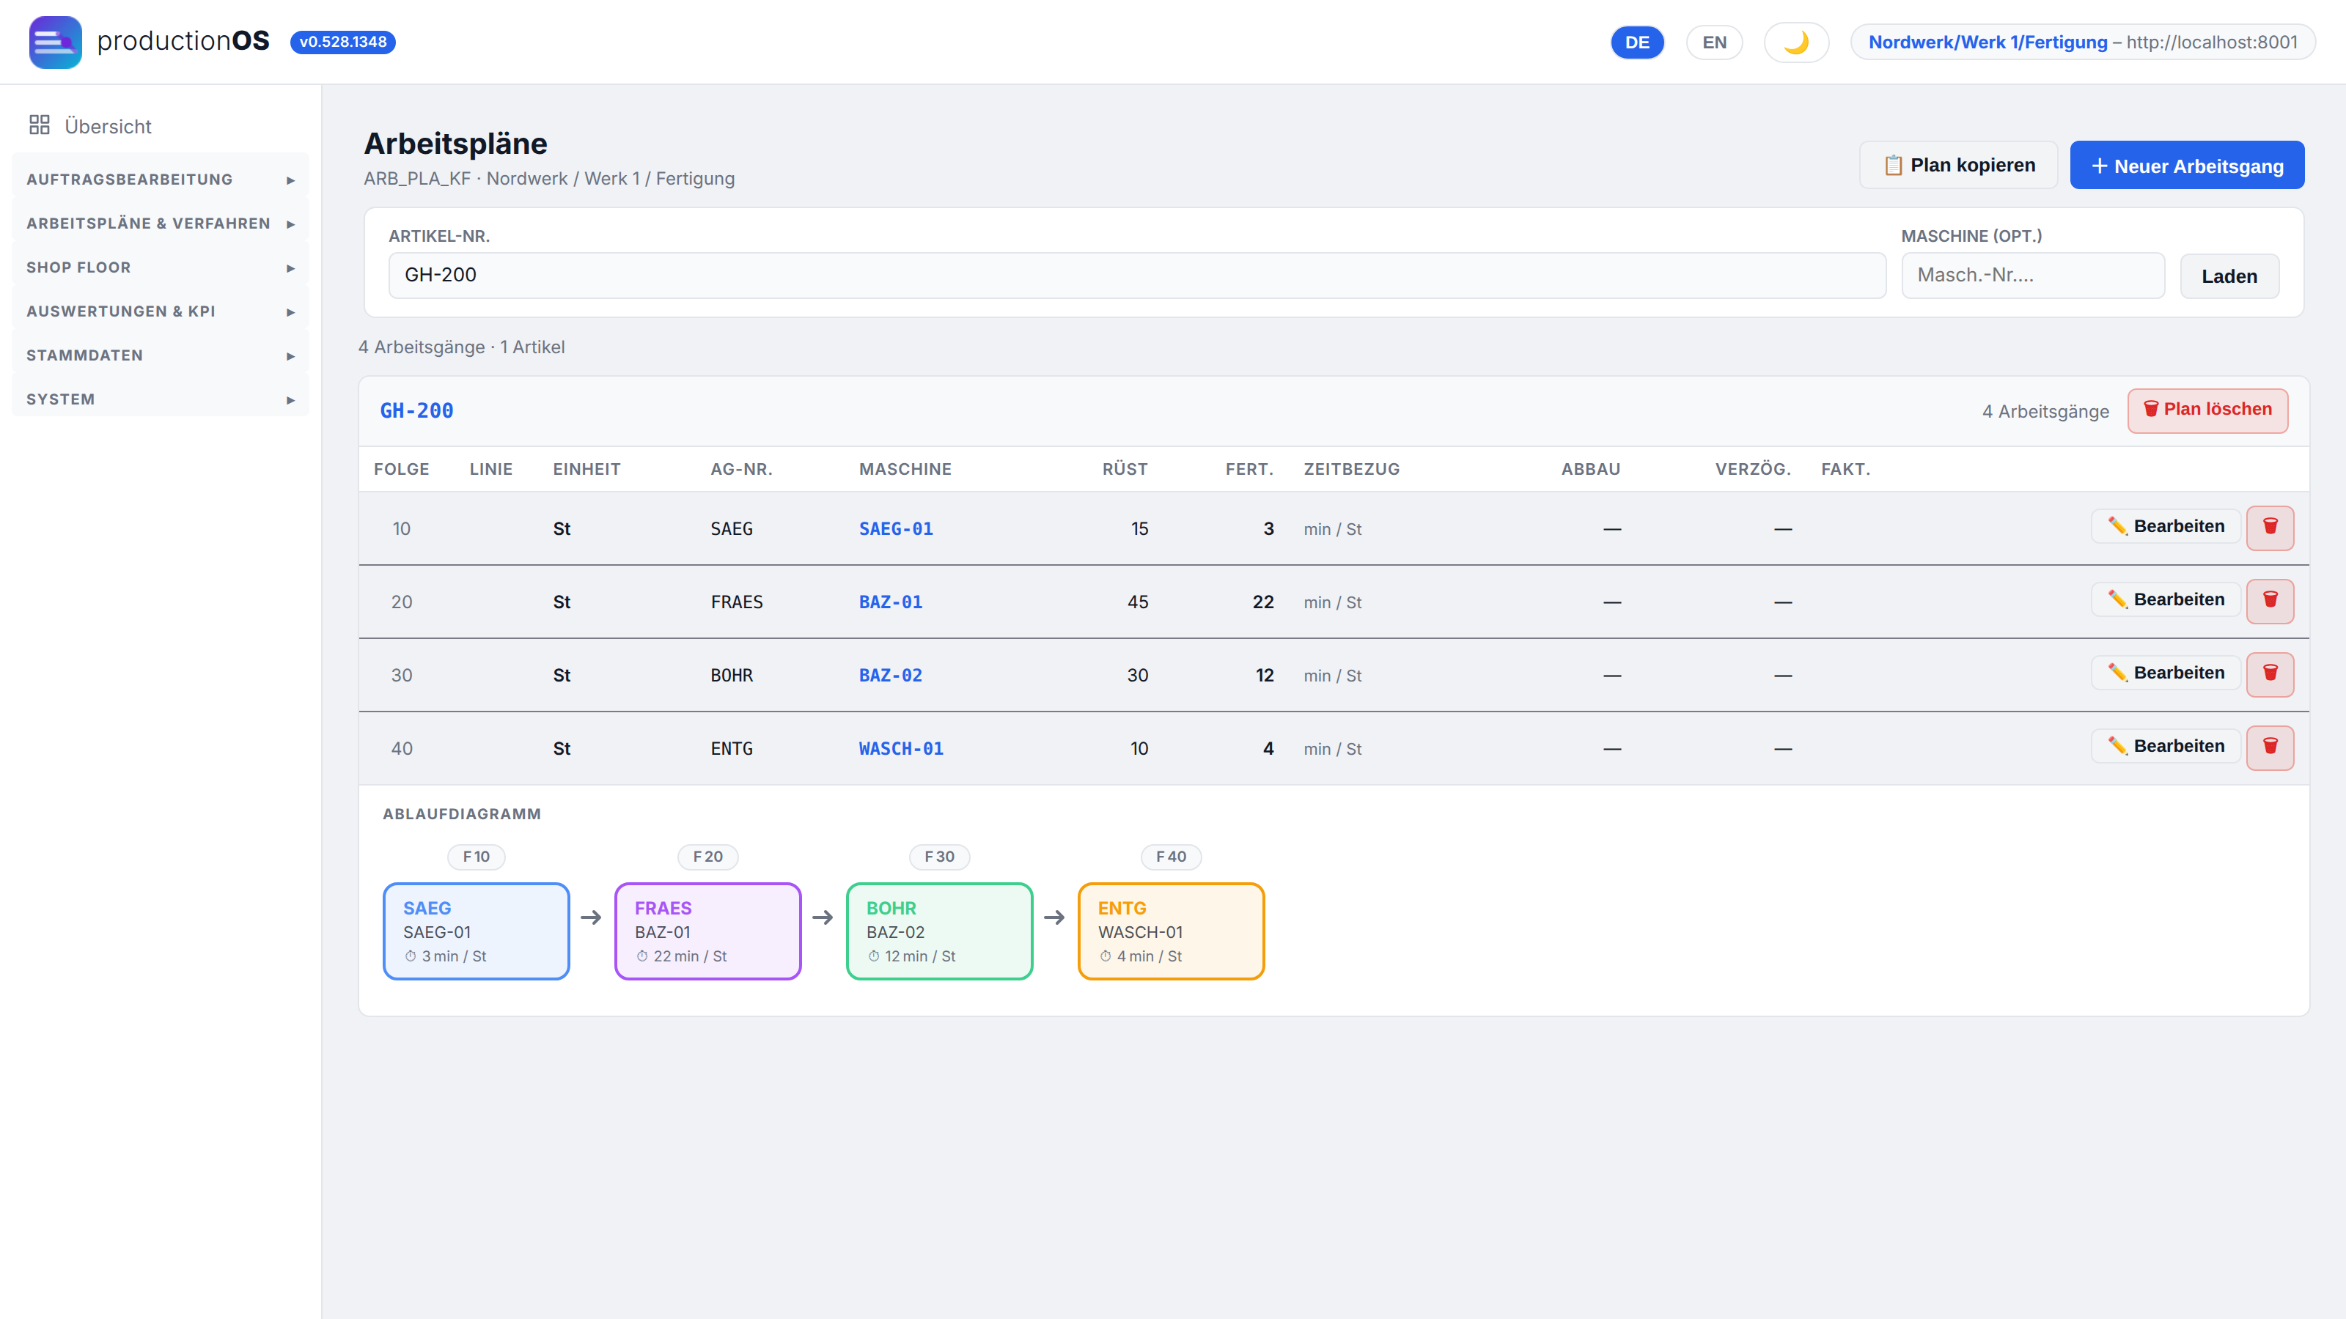Click the productionOS logo icon
The image size is (2346, 1319).
[x=55, y=42]
